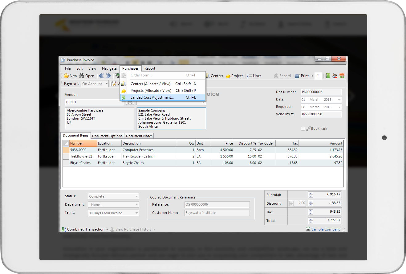Click the calendar icon at toolbar's right end

tap(342, 76)
